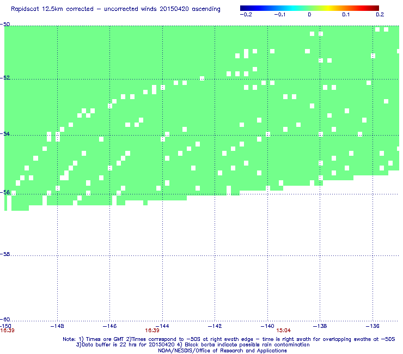Click the color scale bar
Viewport: 403px width, 354px height.
tap(309, 8)
